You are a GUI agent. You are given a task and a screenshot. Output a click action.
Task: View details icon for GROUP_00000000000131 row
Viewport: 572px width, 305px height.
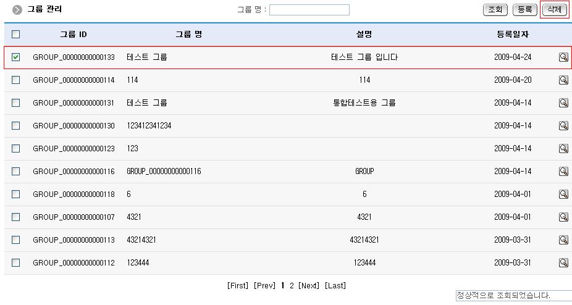[563, 103]
